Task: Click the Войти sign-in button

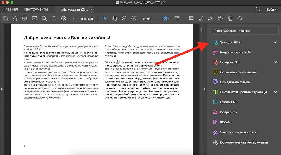Action: 271,9
